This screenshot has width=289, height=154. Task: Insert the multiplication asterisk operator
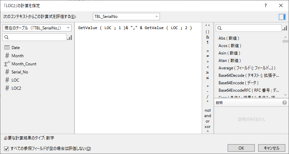[208, 102]
